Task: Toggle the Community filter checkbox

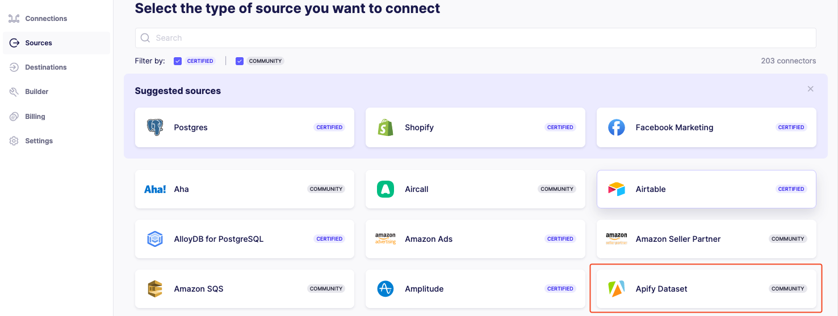Action: (240, 61)
